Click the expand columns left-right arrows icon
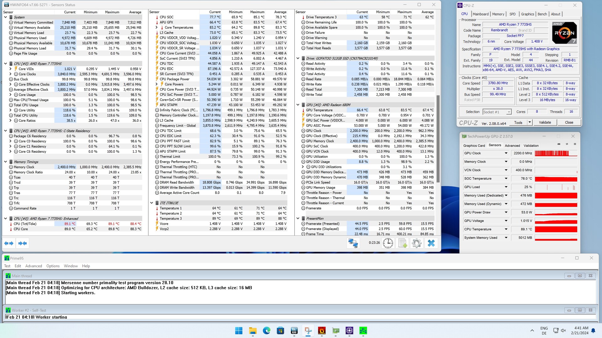 (9, 243)
